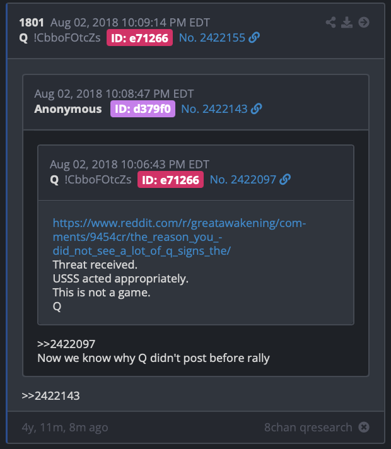Click the >>2422143 reply reference
This screenshot has width=391, height=449.
point(50,396)
